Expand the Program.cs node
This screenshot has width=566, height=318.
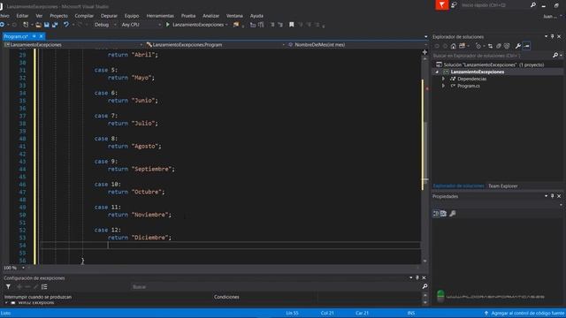tap(443, 87)
